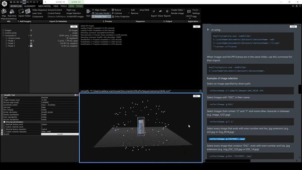Click the Video Sequence button
The width and height of the screenshot is (302, 170).
coord(40,10)
